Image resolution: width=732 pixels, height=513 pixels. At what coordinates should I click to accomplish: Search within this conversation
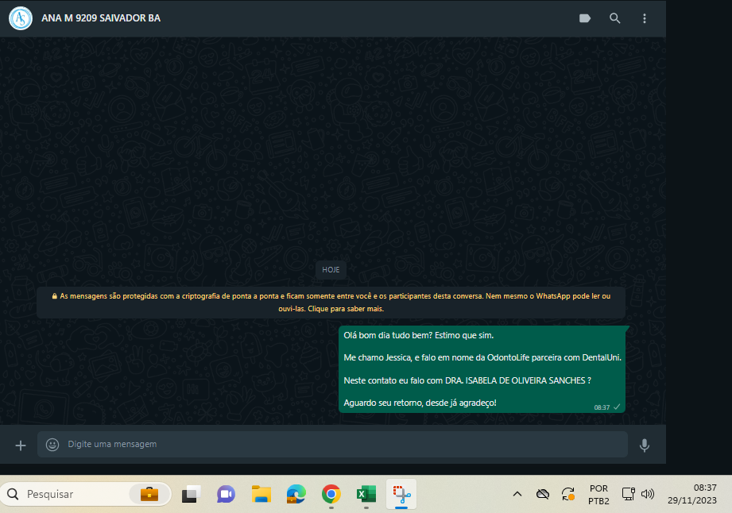[x=615, y=18]
